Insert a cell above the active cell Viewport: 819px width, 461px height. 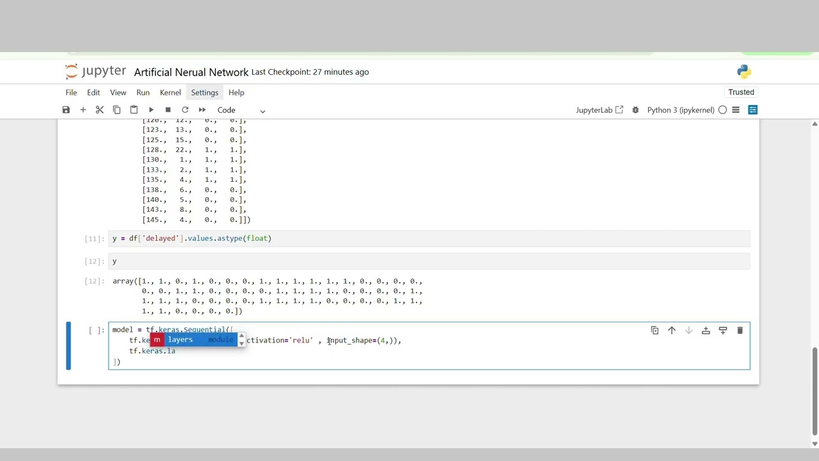tap(706, 330)
